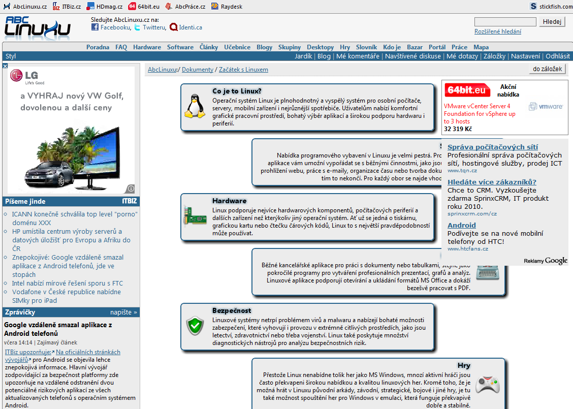Click the green shield Bezpečnost icon
Viewport: 573px width, 409px height.
point(195,325)
